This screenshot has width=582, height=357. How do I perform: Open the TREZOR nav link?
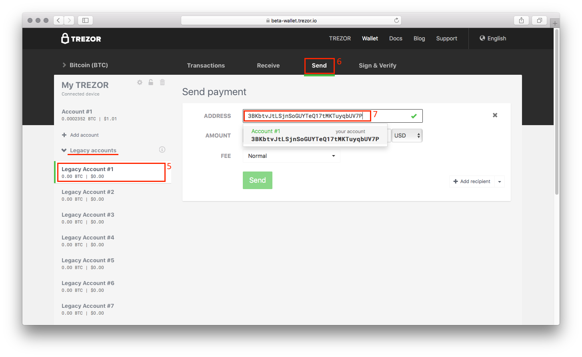click(x=340, y=38)
